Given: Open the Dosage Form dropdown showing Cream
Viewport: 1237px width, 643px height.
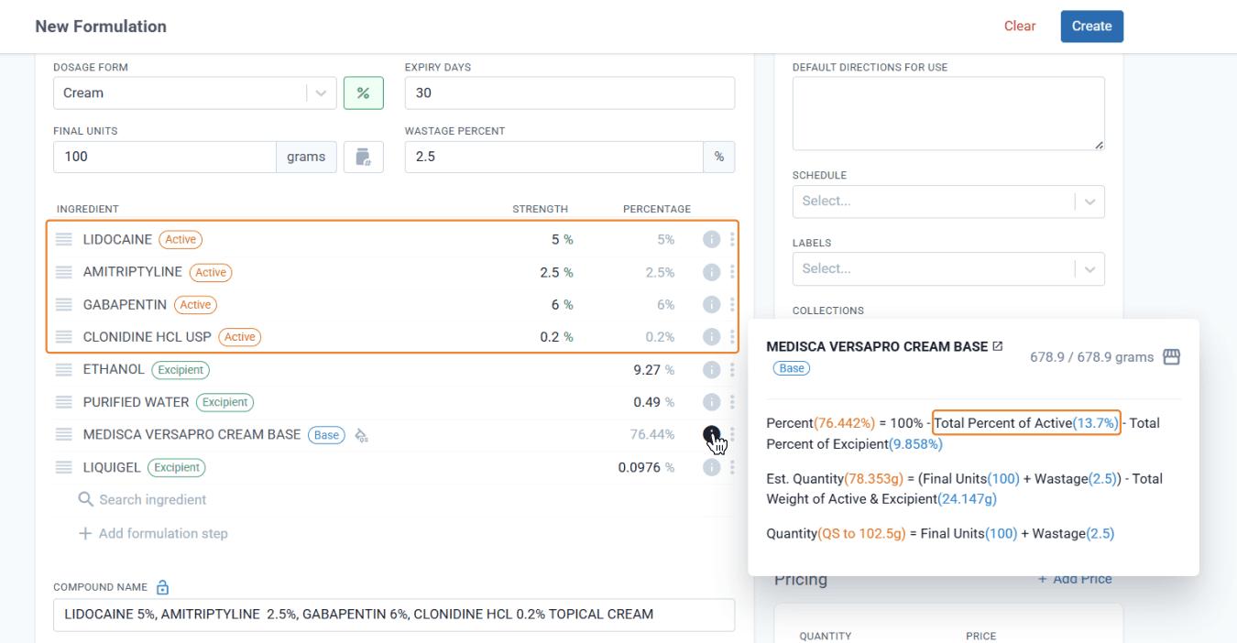Looking at the screenshot, I should click(x=194, y=93).
